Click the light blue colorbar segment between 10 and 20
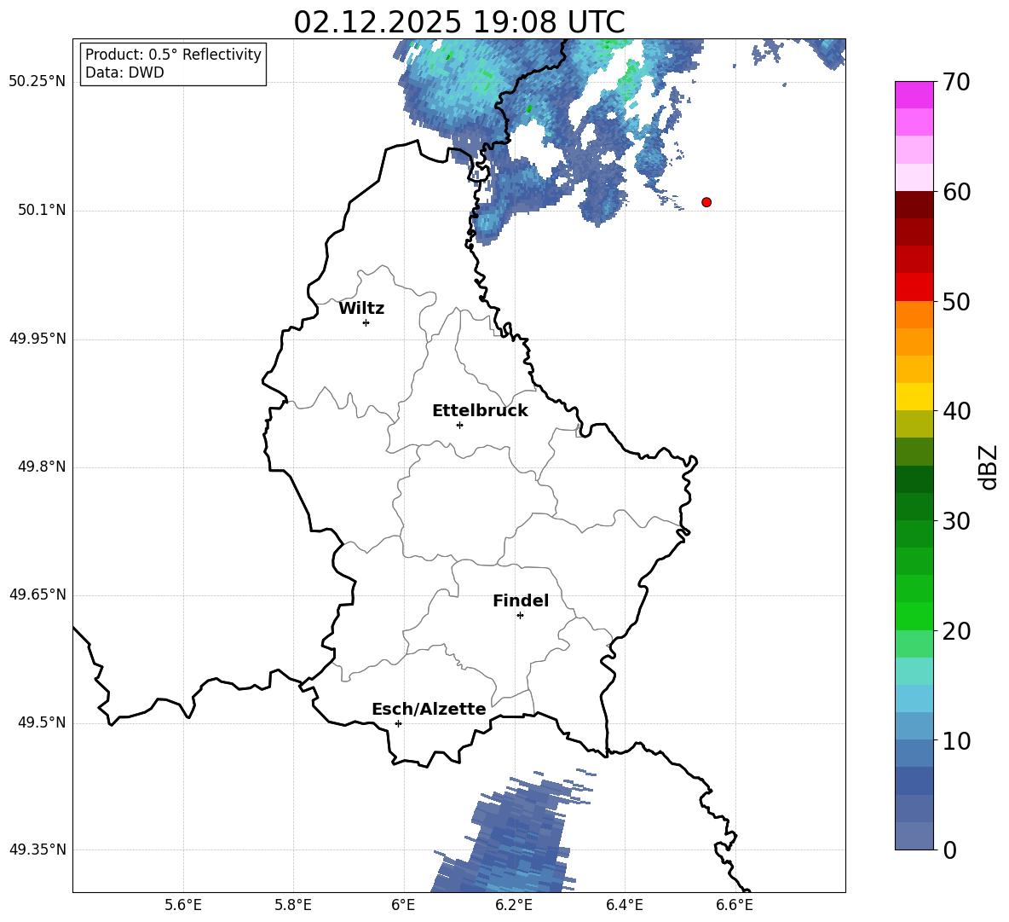Viewport: 1009px width, 922px height. (914, 699)
